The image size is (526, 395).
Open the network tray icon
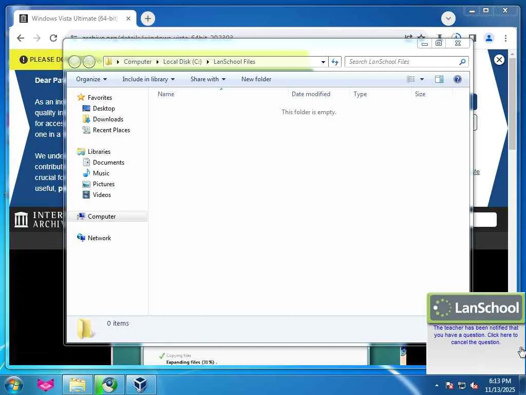tap(462, 385)
